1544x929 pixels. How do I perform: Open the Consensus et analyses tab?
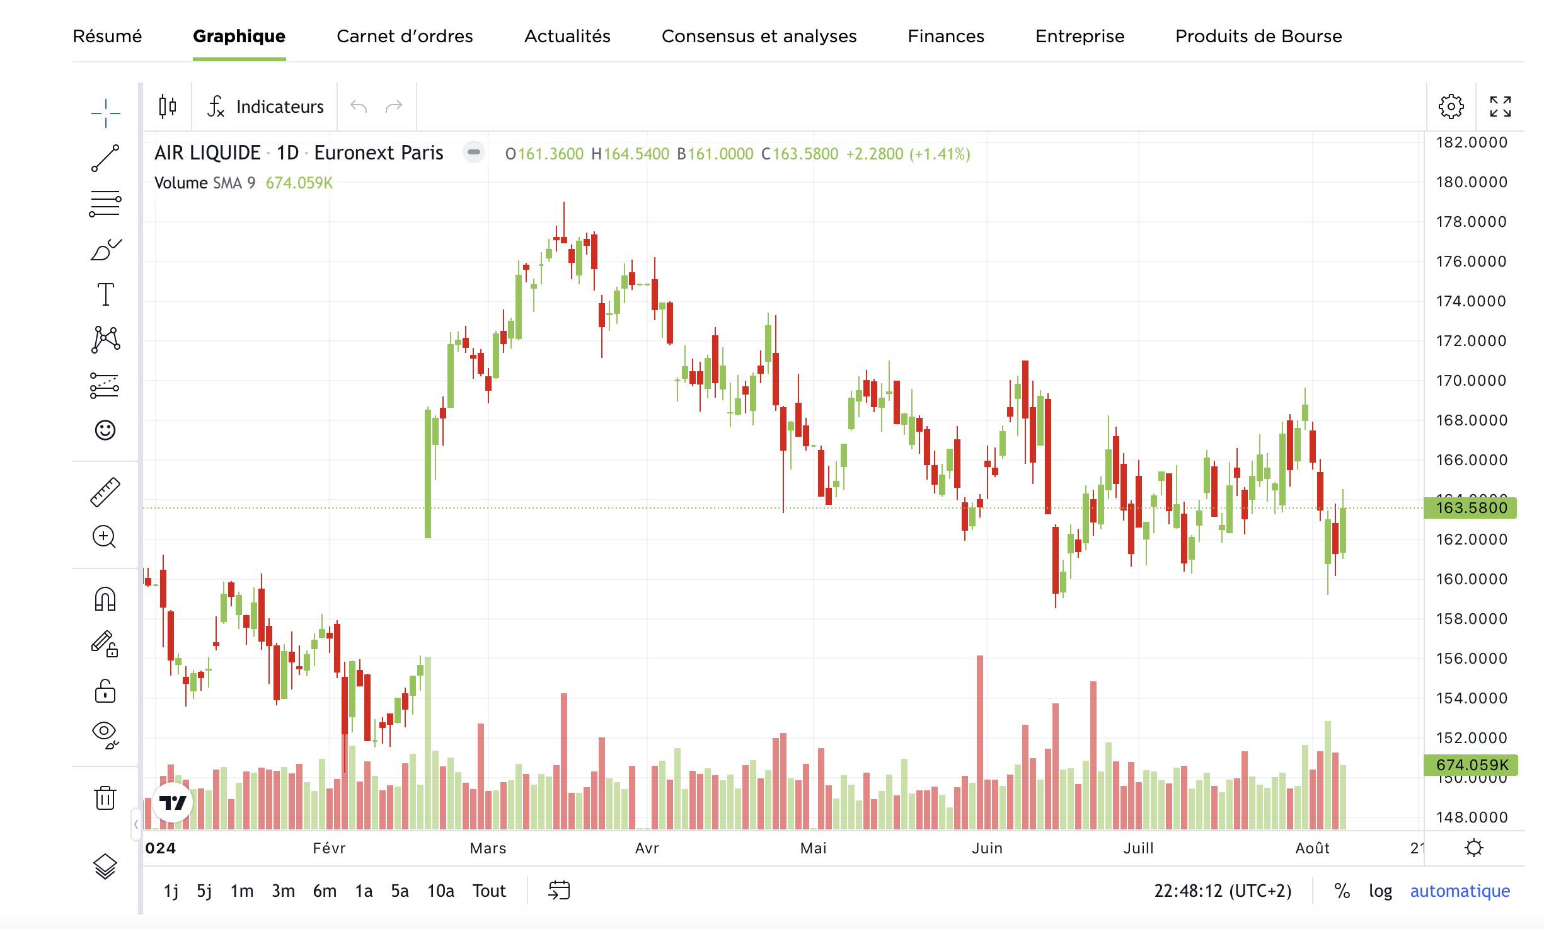[759, 36]
